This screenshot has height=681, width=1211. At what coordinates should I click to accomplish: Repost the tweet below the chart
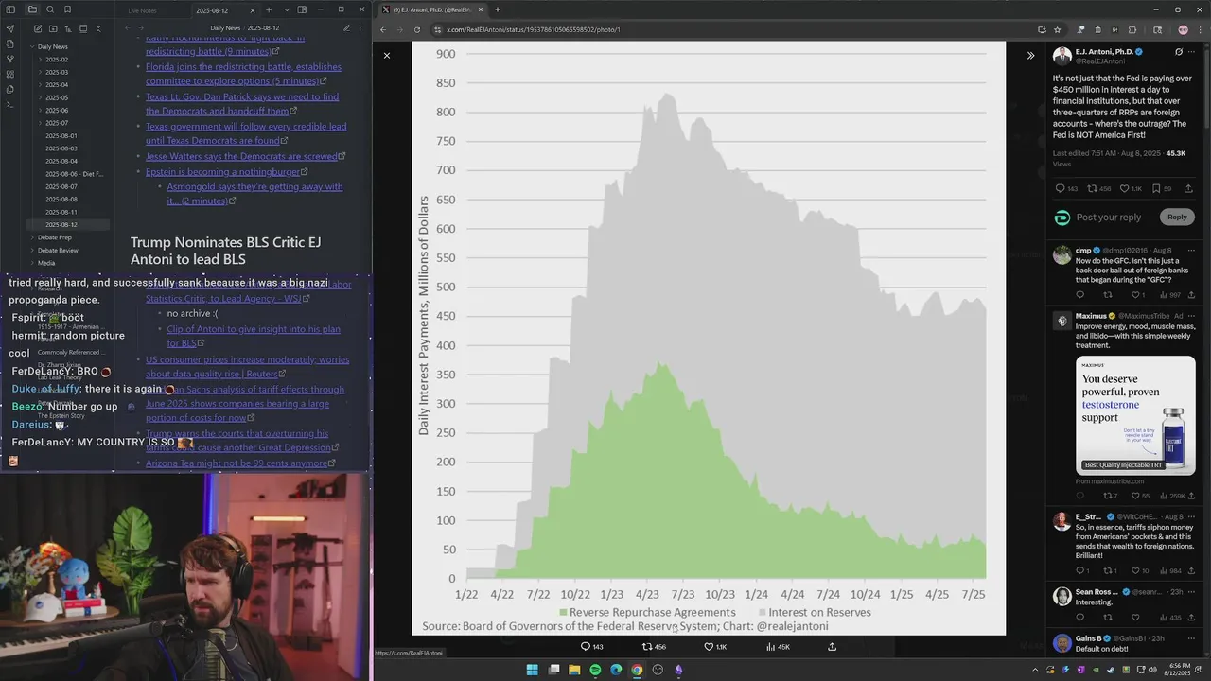[654, 647]
